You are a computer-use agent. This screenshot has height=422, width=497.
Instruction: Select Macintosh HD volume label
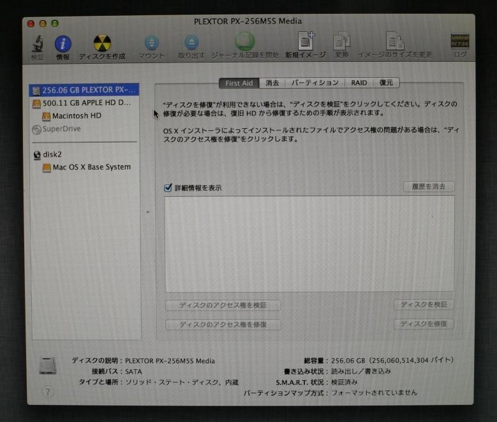tap(77, 116)
